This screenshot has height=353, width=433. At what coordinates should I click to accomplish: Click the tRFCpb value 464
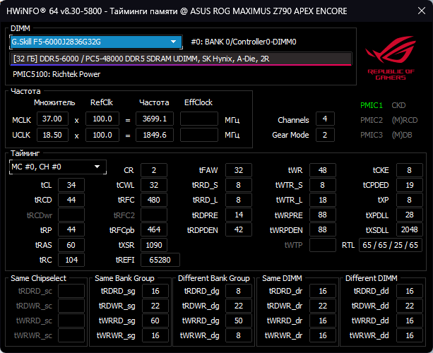coord(154,229)
